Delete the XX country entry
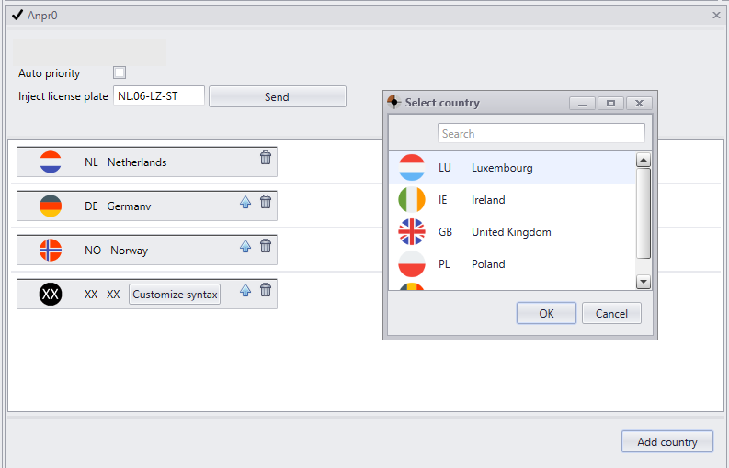This screenshot has height=468, width=729. [x=266, y=290]
